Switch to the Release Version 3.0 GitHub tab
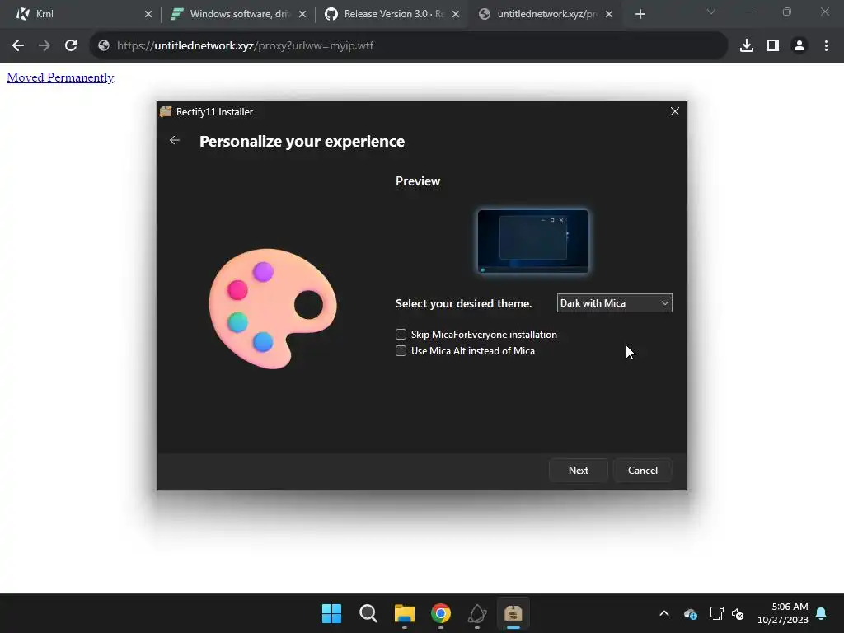The image size is (844, 633). 392,14
